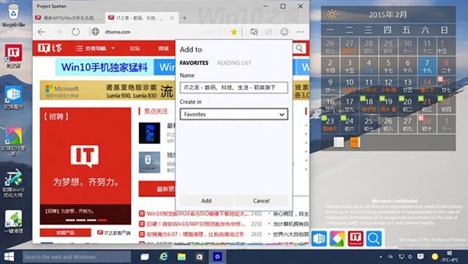The width and height of the screenshot is (468, 264).
Task: Click the browser refresh button
Action: (x=75, y=31)
